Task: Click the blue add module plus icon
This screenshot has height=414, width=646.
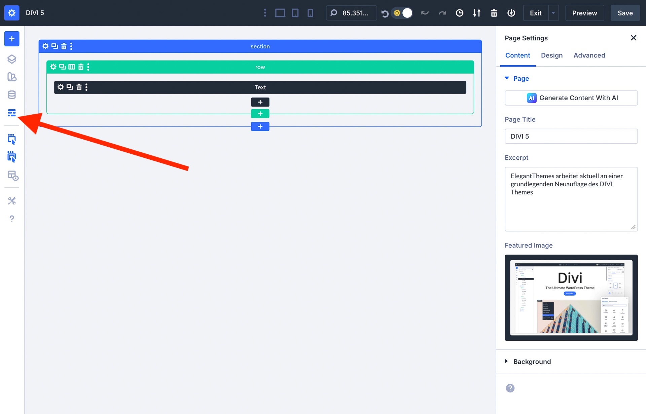Action: click(x=12, y=39)
